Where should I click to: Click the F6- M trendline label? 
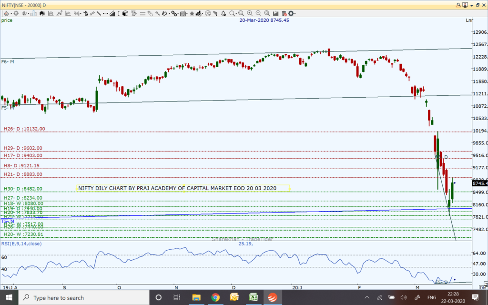(8, 61)
